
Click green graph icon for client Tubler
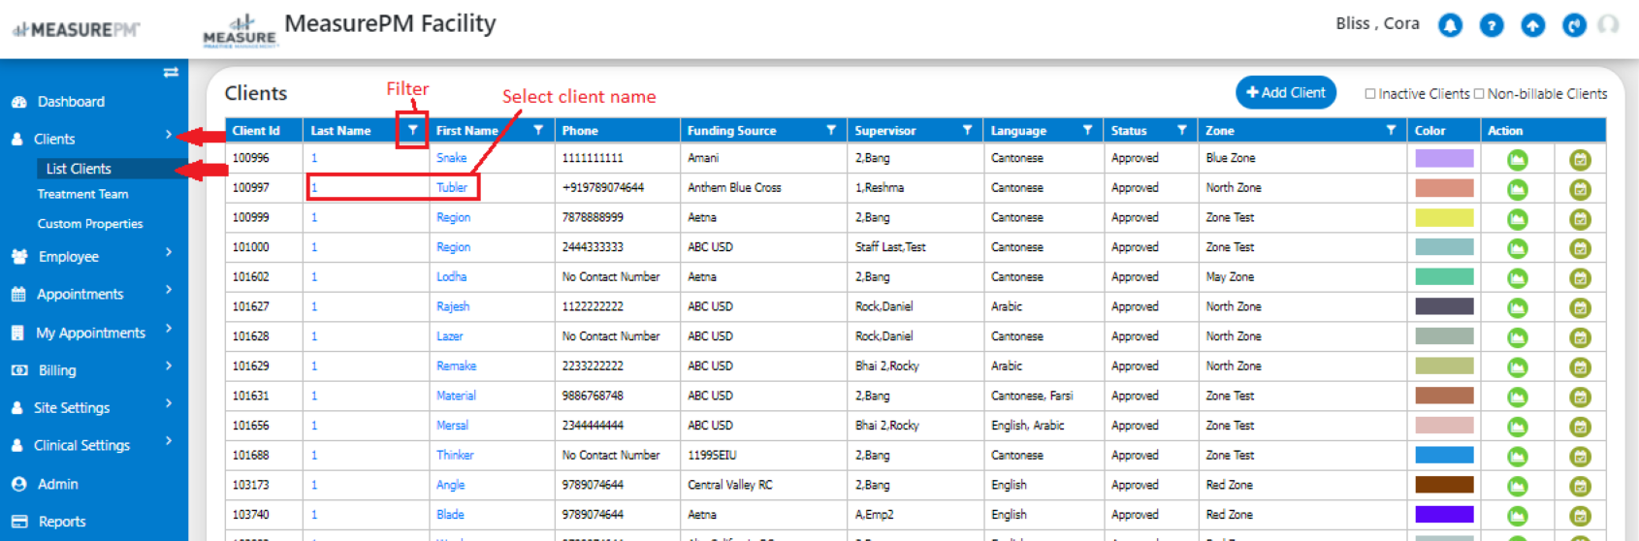coord(1518,189)
